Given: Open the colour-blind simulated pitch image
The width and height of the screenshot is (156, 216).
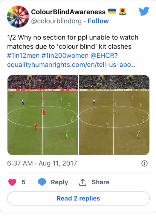Looking at the screenshot, I should 114,115.
